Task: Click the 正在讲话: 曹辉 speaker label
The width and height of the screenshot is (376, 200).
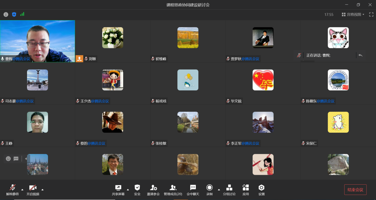Action: [x=318, y=55]
